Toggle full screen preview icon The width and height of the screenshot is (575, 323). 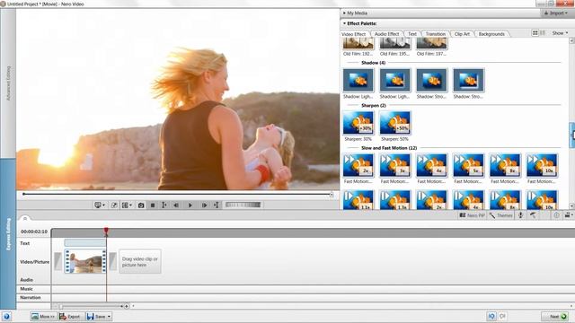[x=114, y=205]
